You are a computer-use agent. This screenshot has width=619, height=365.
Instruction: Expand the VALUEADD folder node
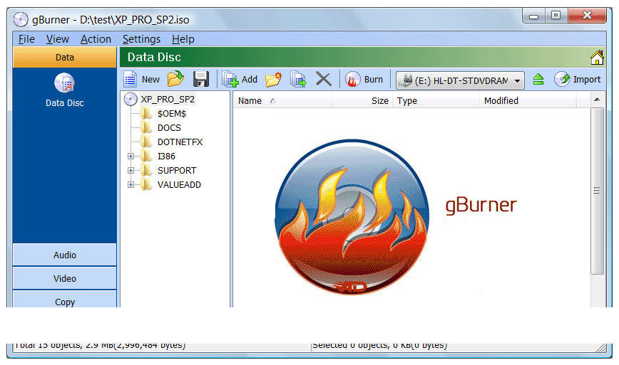click(131, 185)
